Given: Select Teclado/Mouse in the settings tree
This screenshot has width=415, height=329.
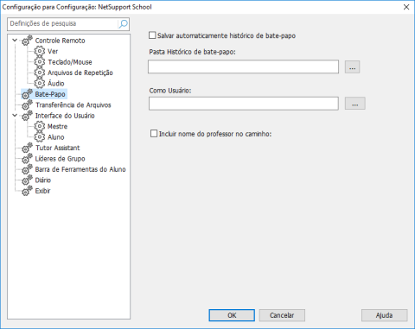Looking at the screenshot, I should pyautogui.click(x=70, y=62).
